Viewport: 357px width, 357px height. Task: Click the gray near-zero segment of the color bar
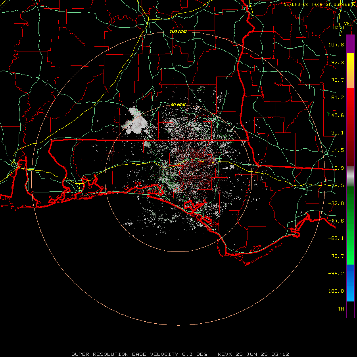point(350,177)
